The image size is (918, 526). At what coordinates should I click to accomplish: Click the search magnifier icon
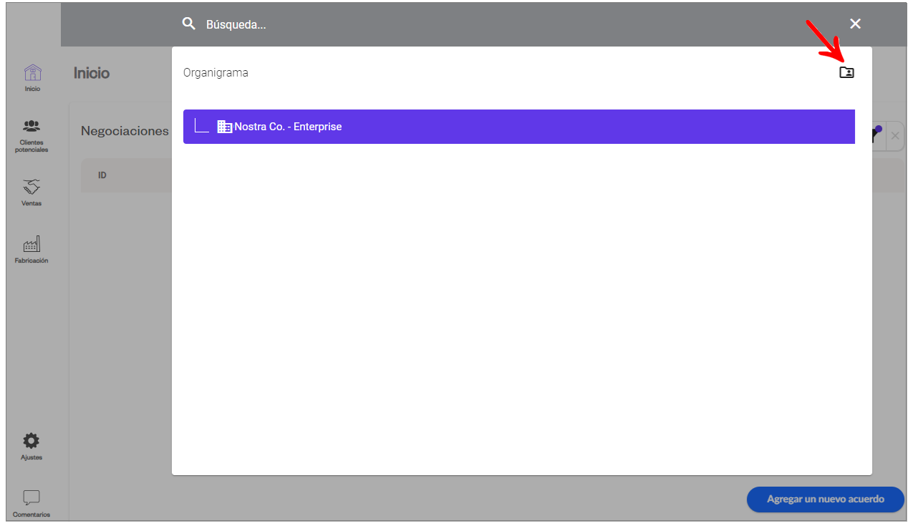(189, 24)
